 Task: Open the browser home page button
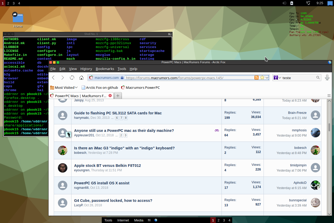click(x=81, y=78)
